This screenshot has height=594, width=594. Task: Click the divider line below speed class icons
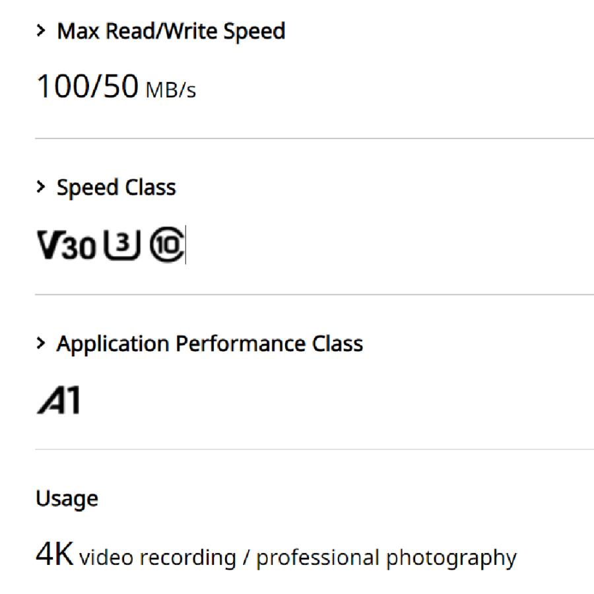pyautogui.click(x=314, y=294)
